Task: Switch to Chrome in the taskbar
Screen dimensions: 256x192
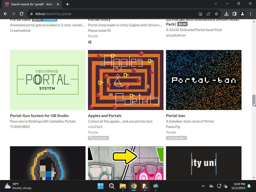Action: (133, 186)
